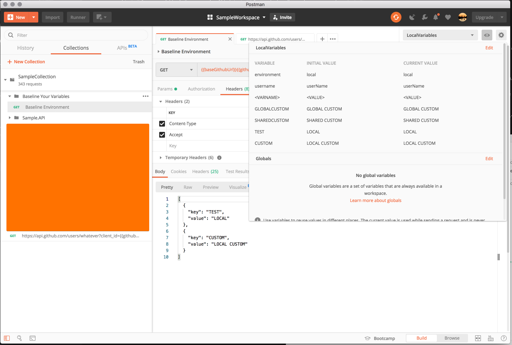This screenshot has width=512, height=345.
Task: Switch to Preview response view
Action: (210, 187)
